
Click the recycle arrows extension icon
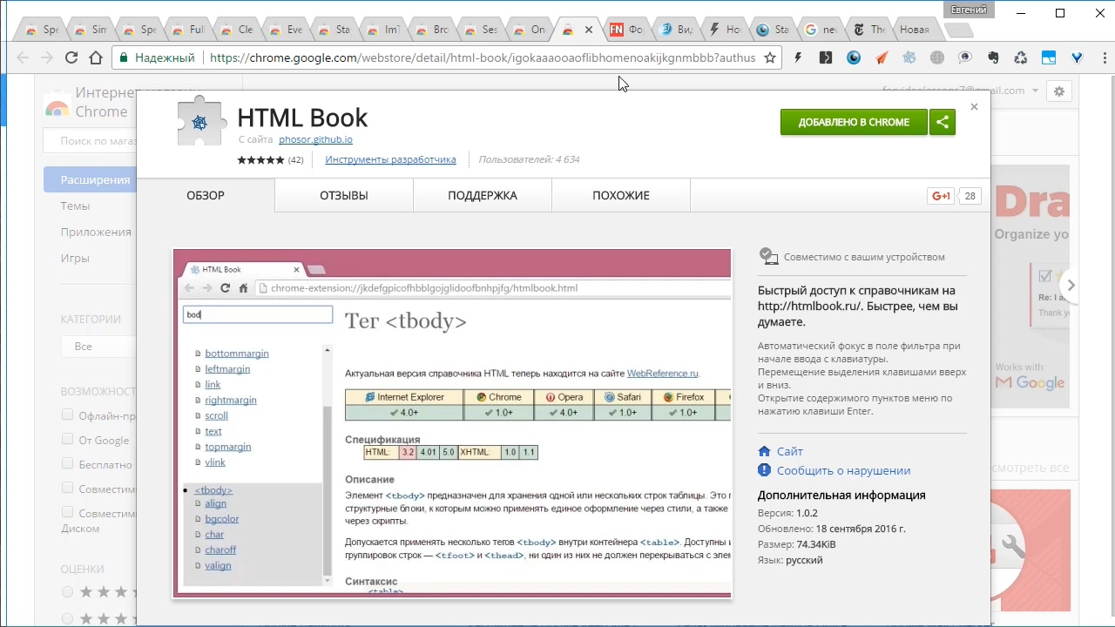click(x=1021, y=57)
